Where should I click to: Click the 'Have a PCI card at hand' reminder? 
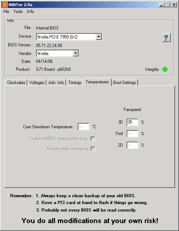92,203
